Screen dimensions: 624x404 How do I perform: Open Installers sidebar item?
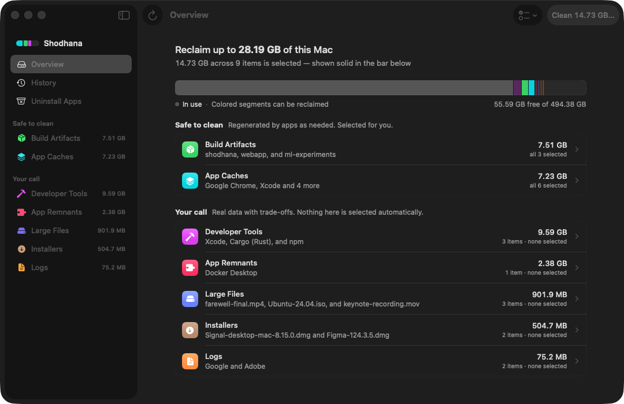(71, 249)
